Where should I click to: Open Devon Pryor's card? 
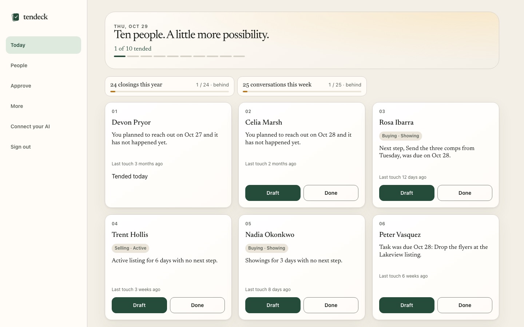coord(168,155)
